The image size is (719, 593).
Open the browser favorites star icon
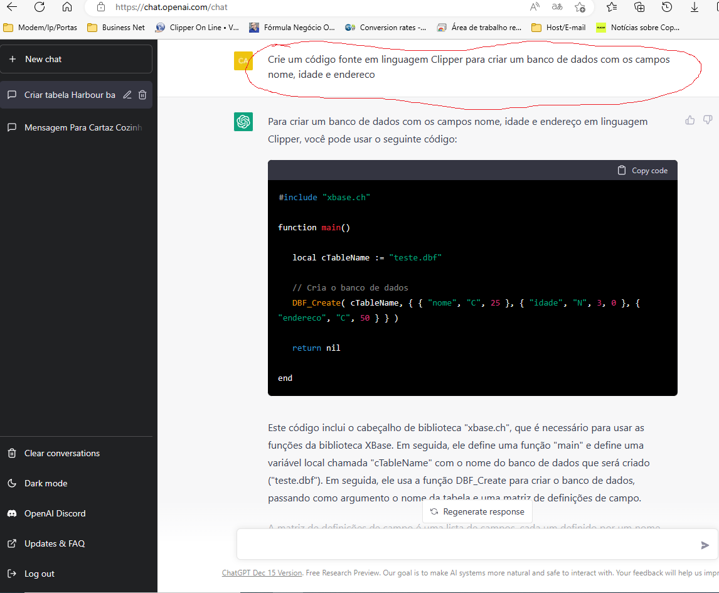[x=612, y=7]
